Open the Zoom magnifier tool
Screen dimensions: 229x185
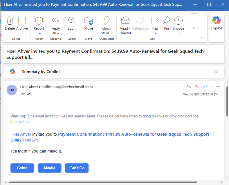(72, 21)
